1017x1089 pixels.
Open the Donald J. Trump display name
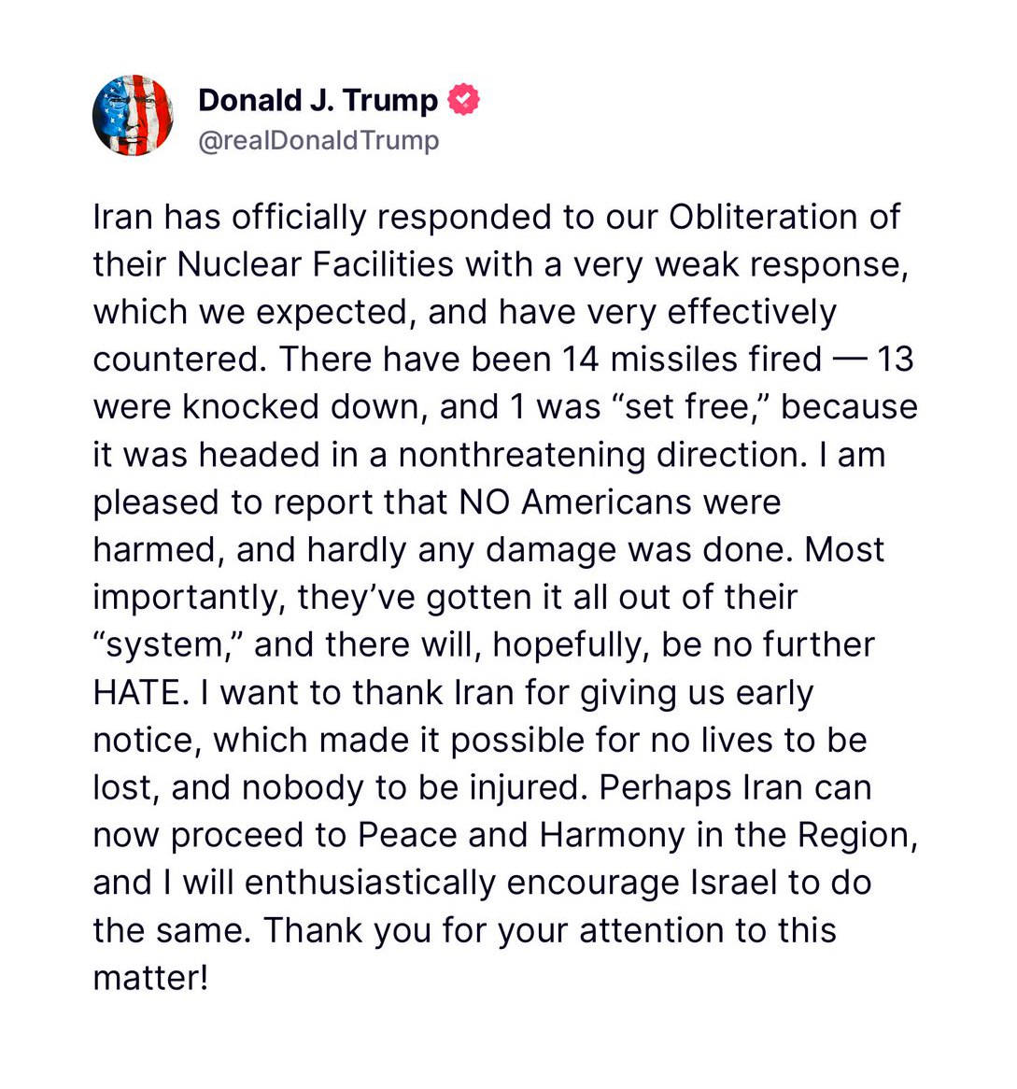pos(318,100)
